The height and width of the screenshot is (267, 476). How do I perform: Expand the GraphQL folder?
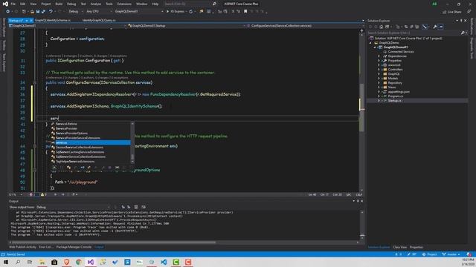(x=379, y=74)
